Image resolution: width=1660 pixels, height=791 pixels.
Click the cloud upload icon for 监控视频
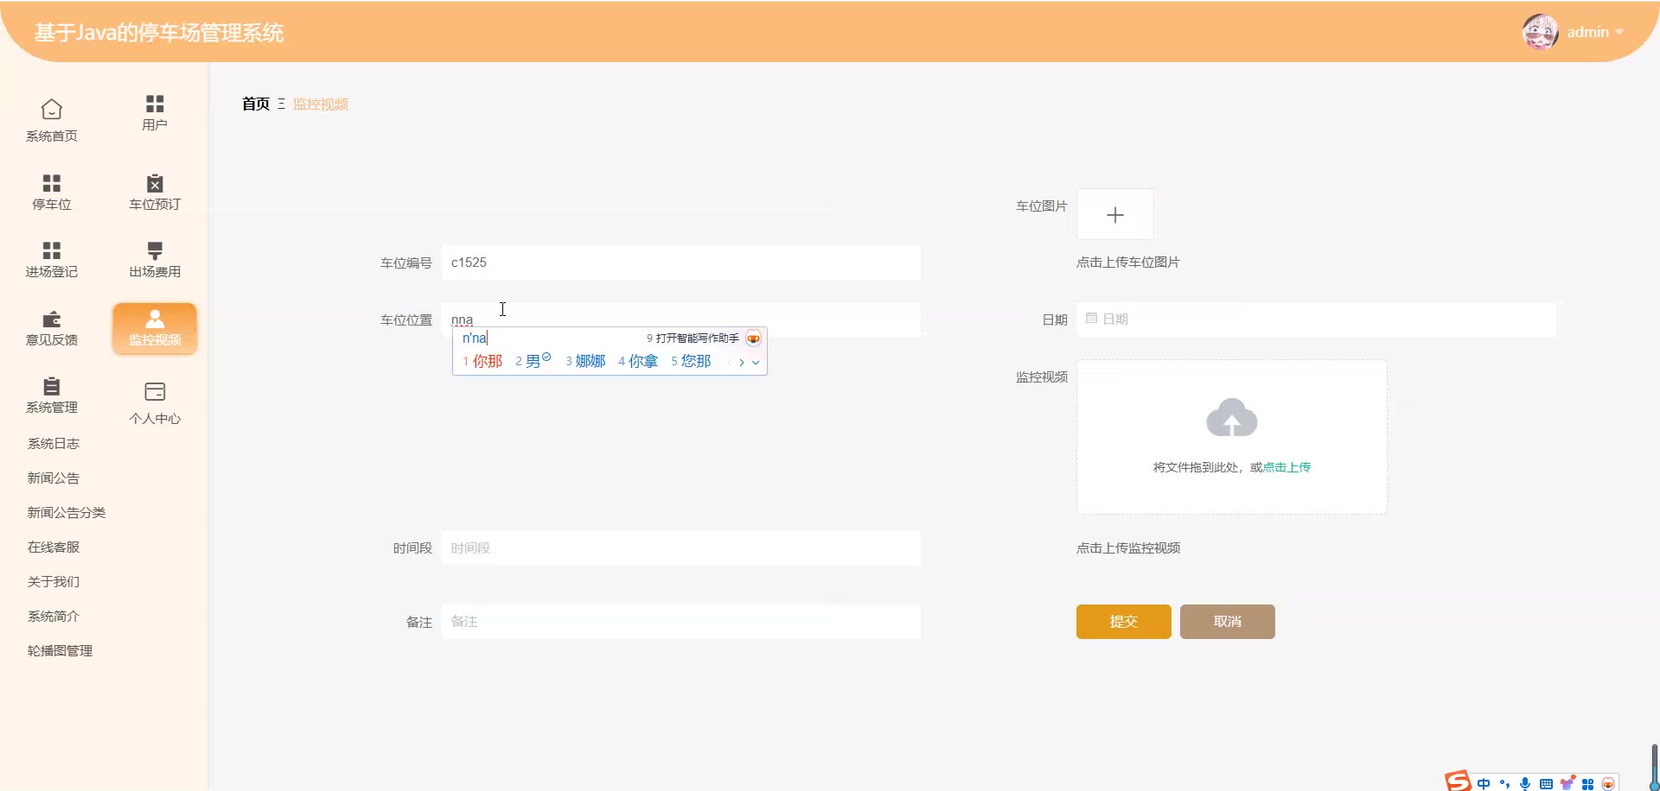(x=1231, y=418)
